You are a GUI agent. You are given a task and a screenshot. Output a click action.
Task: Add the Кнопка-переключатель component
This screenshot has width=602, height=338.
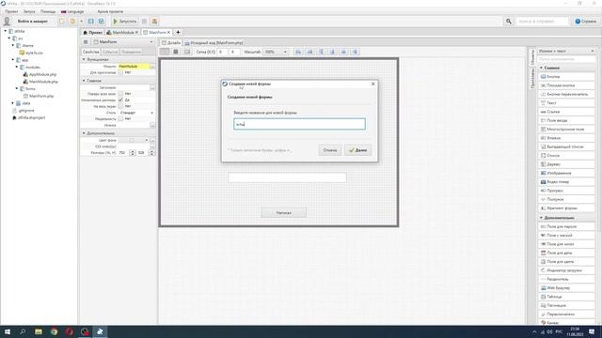coord(566,94)
